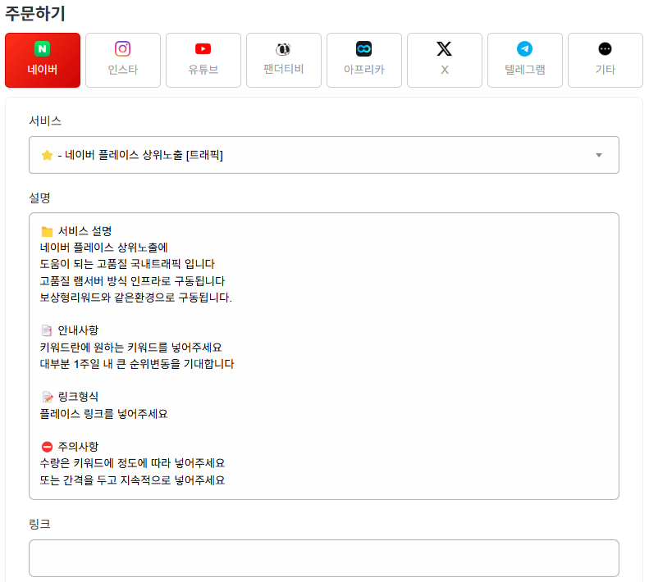Open the 텔레그램 tab
The image size is (649, 582).
(x=525, y=61)
